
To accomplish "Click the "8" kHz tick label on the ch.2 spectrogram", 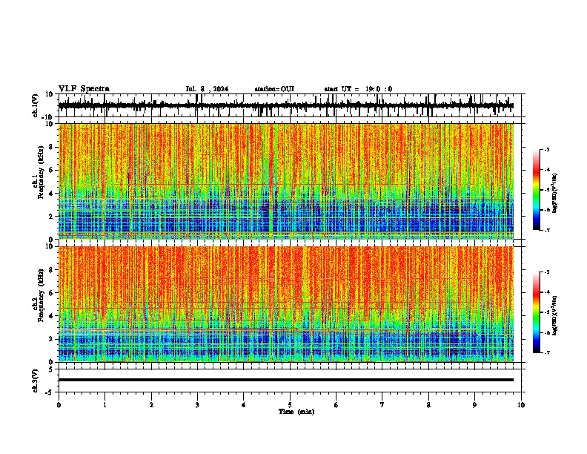I will [51, 270].
